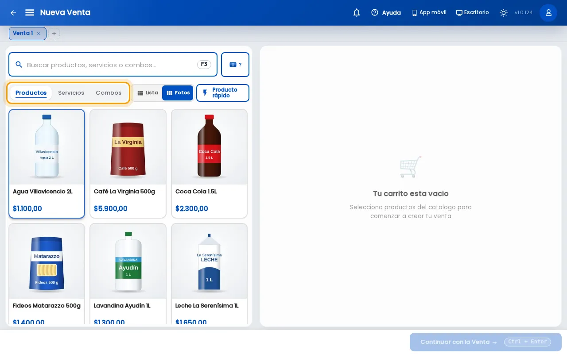Click Continuar con la Venta
567x354 pixels.
485,342
